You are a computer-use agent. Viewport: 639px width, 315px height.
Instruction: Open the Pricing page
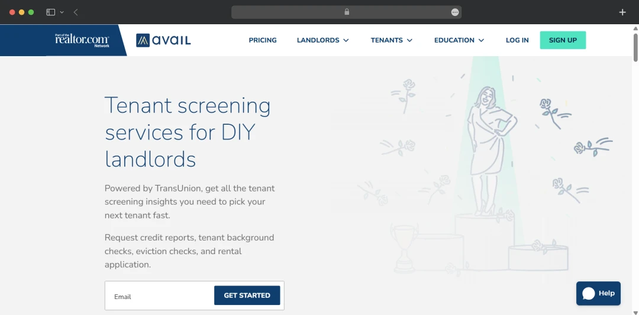[263, 40]
